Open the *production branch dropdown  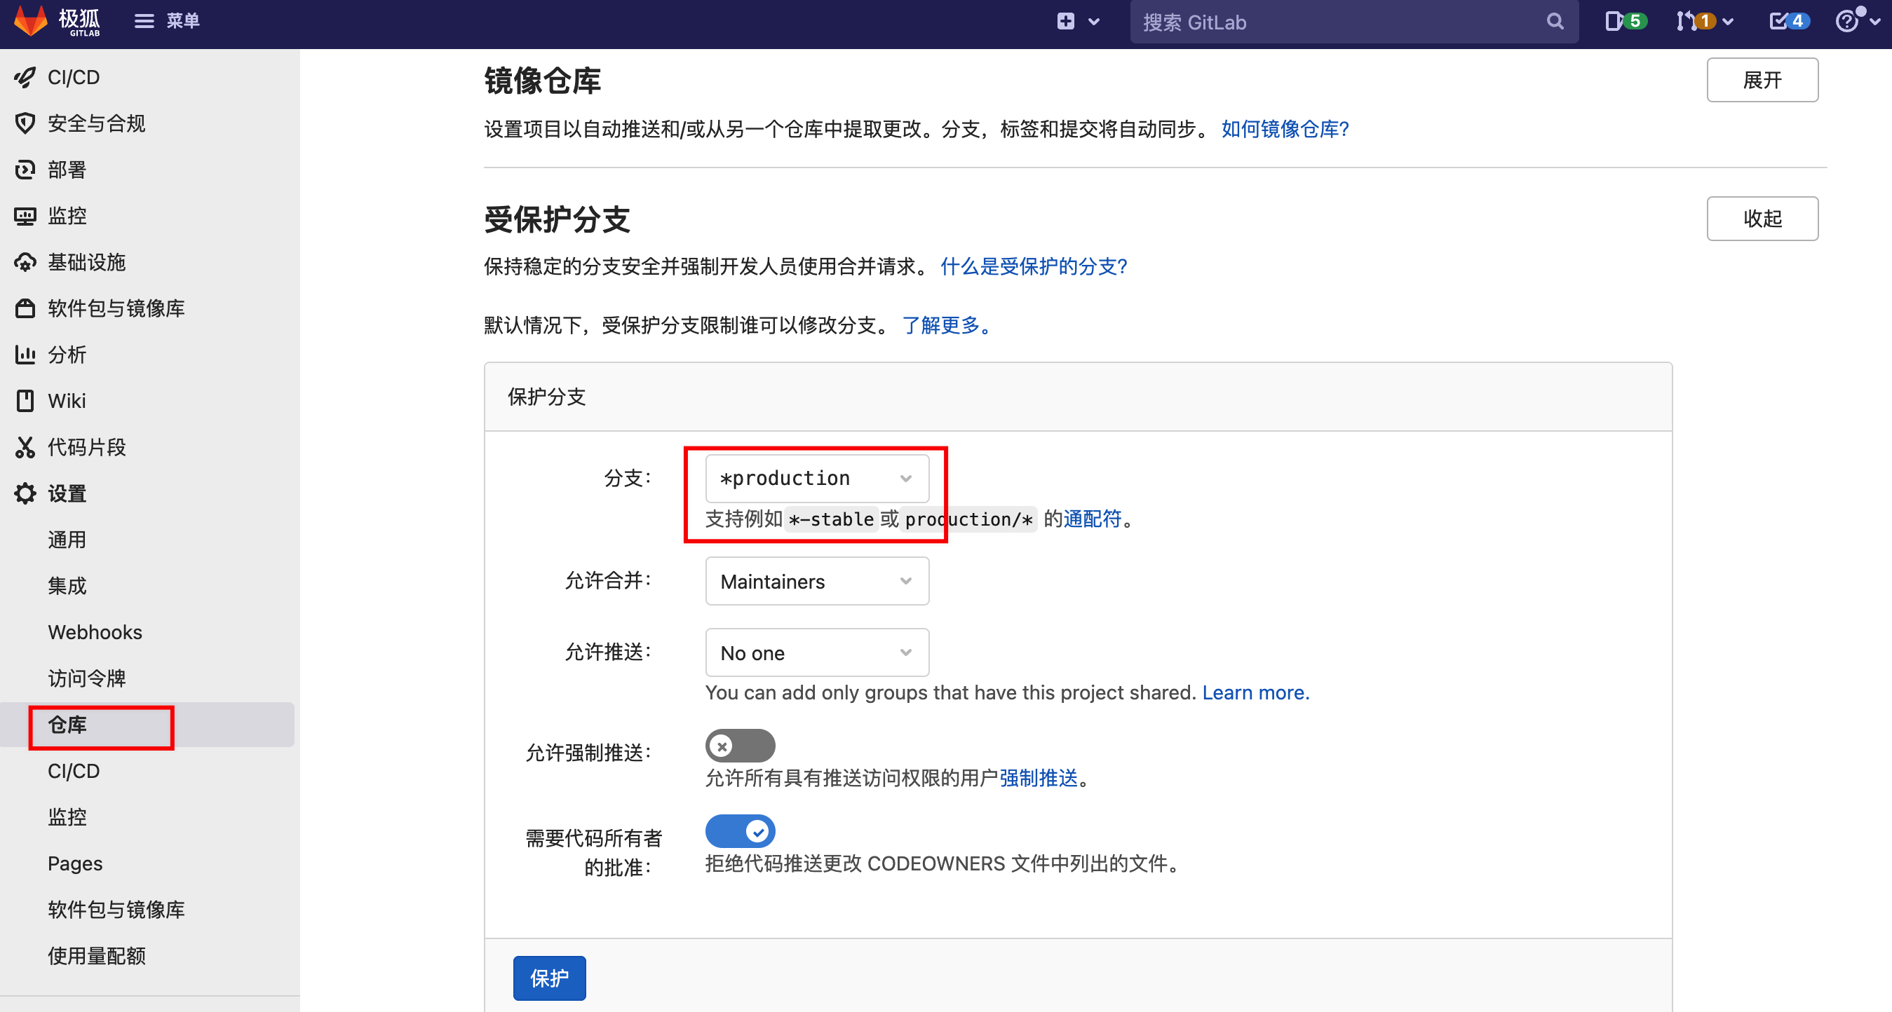(816, 479)
